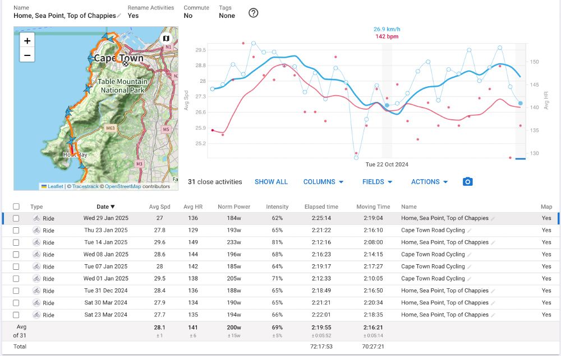Rename the Wed 01 Jan 2025 activity pencil
This screenshot has width=561, height=356.
click(x=470, y=279)
